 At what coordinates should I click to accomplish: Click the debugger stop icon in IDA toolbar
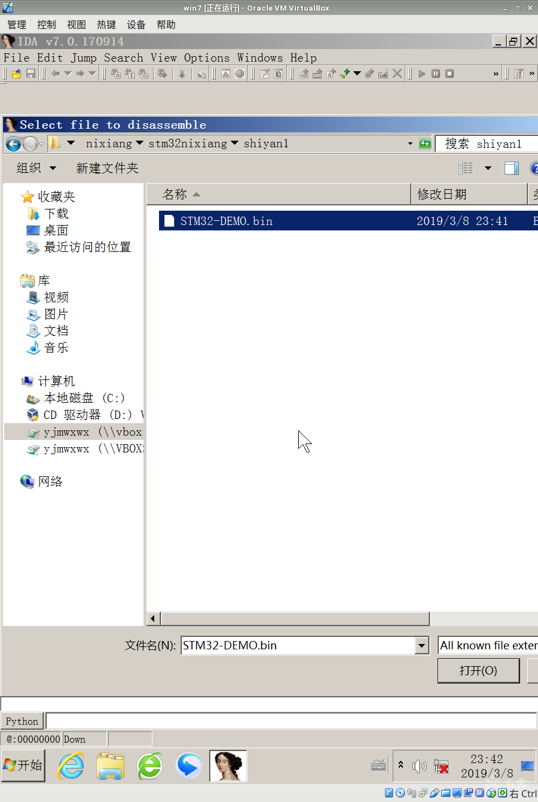[450, 74]
